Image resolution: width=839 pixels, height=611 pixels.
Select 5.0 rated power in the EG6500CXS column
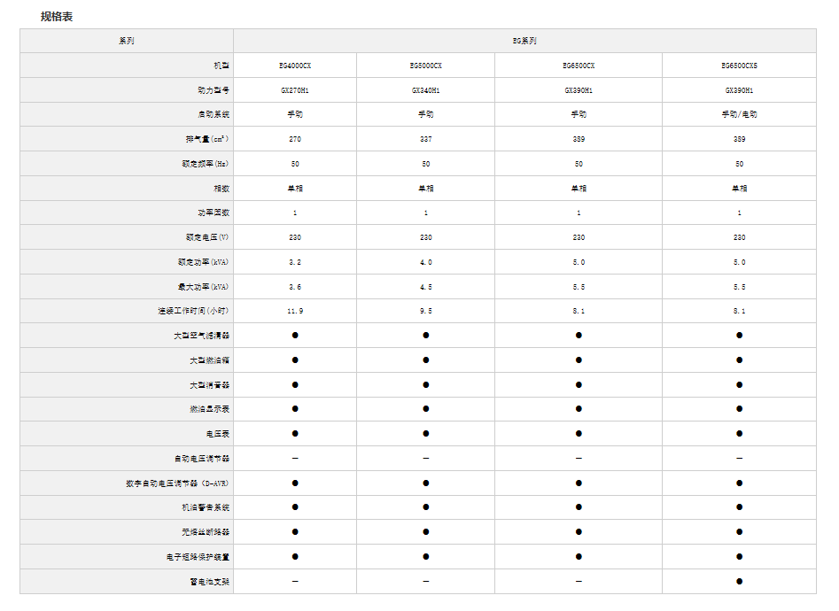[x=740, y=262]
